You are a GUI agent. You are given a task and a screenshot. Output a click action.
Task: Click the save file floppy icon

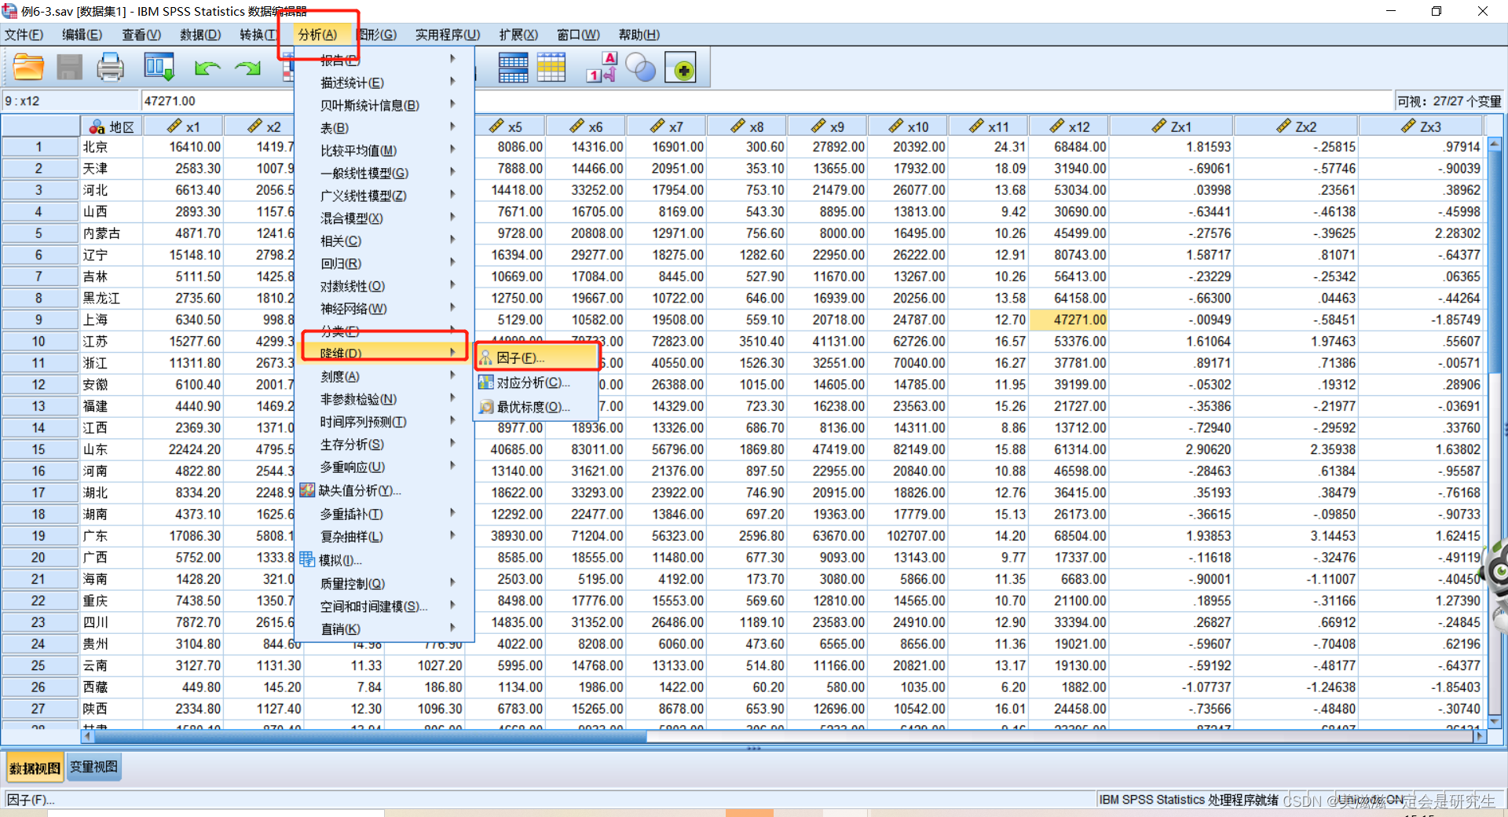69,68
